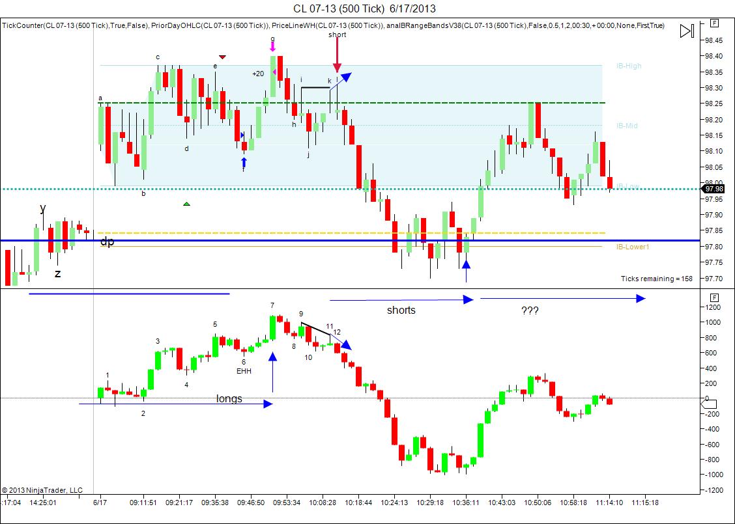735x524 pixels.
Task: Select the '???' text annotation
Action: (x=530, y=310)
